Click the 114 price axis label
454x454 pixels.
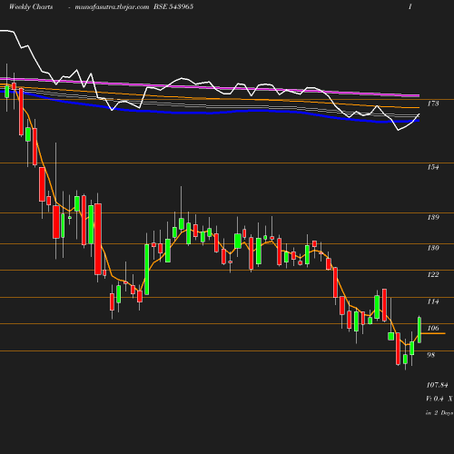[433, 301]
